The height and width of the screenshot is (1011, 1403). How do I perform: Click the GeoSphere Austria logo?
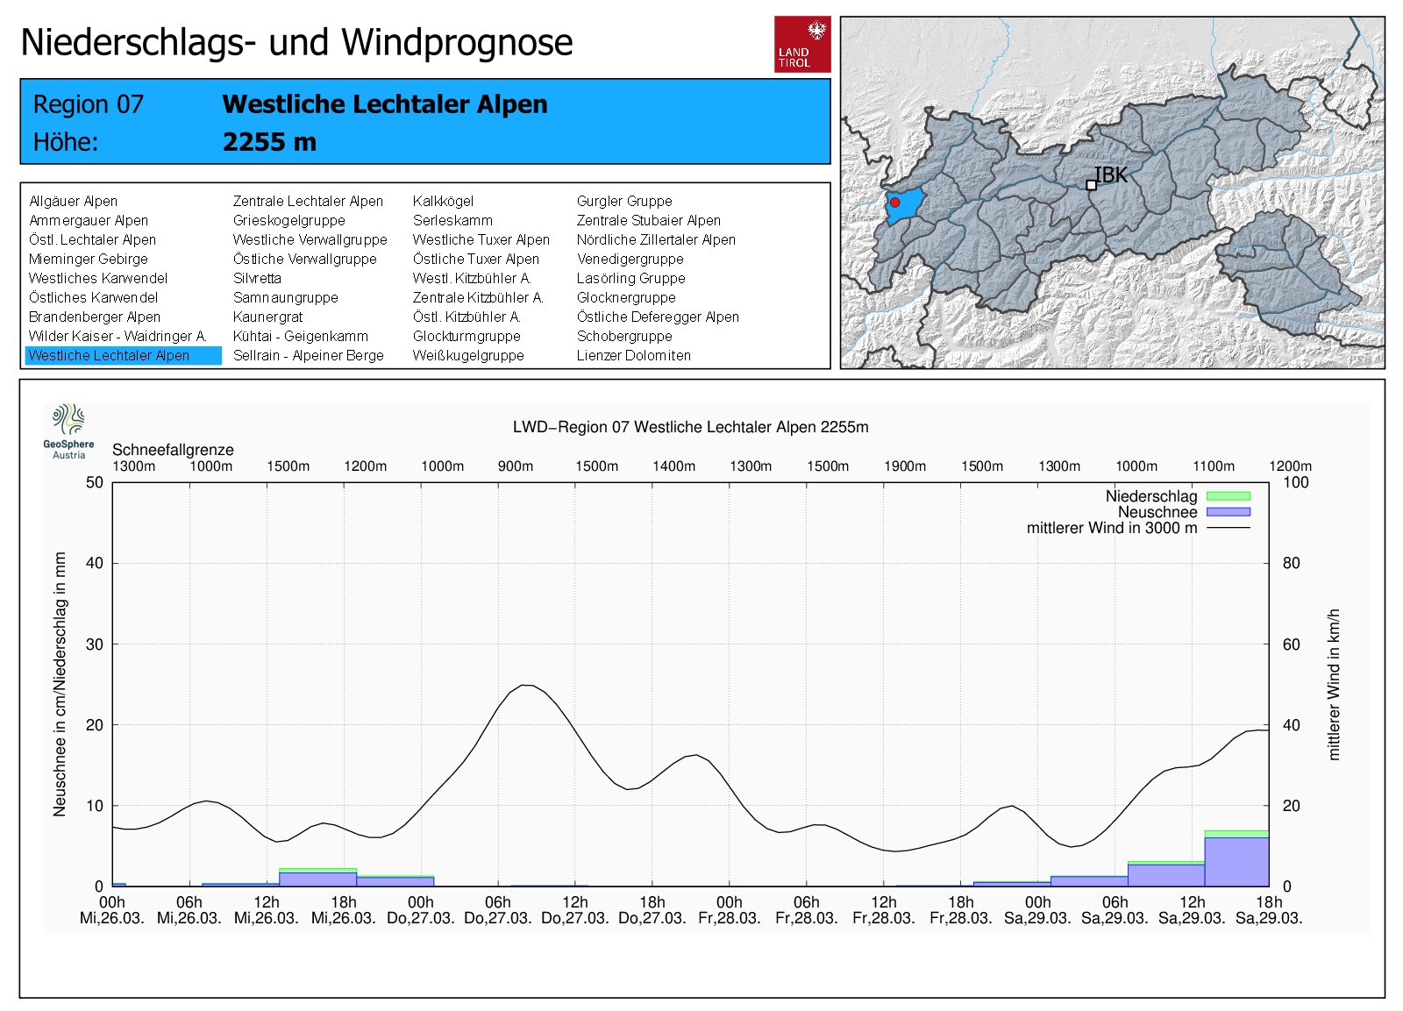click(68, 431)
